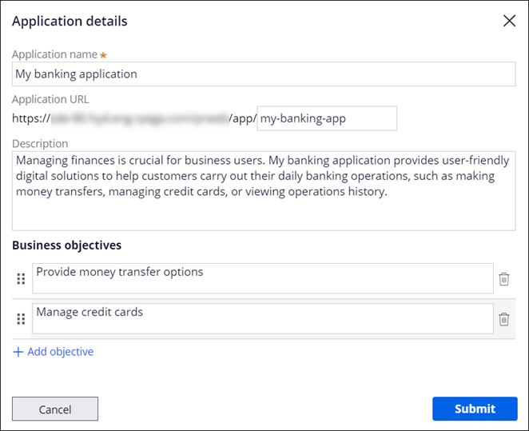The height and width of the screenshot is (431, 529).
Task: Grab drag handle for 'Manage credit cards'
Action: [21, 319]
